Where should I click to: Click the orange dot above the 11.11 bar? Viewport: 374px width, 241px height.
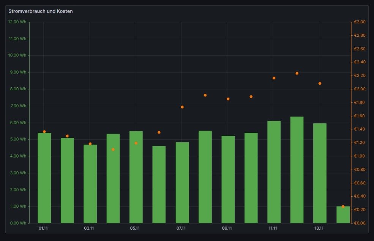tap(274, 78)
